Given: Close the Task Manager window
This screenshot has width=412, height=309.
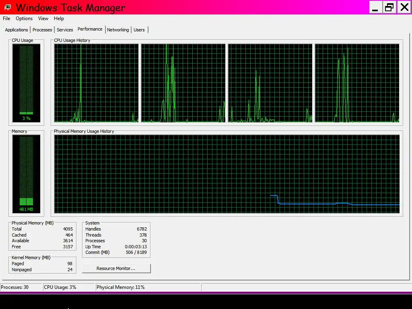Looking at the screenshot, I should [404, 7].
